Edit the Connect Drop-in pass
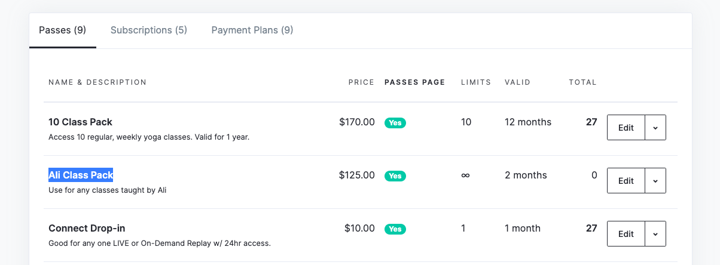The width and height of the screenshot is (720, 265). tap(626, 234)
